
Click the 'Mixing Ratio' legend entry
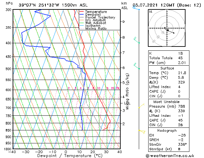(96, 28)
